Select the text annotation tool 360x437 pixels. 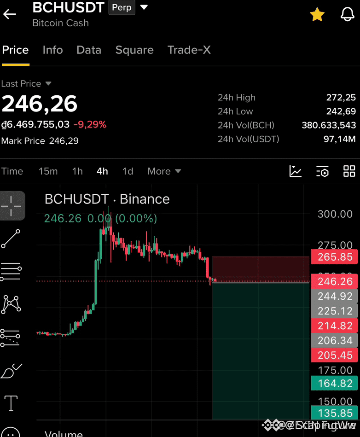11,403
